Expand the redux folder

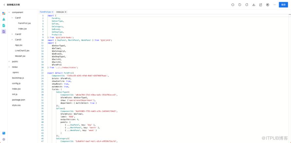[9, 67]
